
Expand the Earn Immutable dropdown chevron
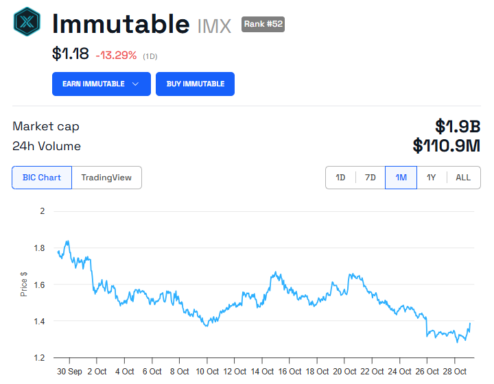click(135, 84)
